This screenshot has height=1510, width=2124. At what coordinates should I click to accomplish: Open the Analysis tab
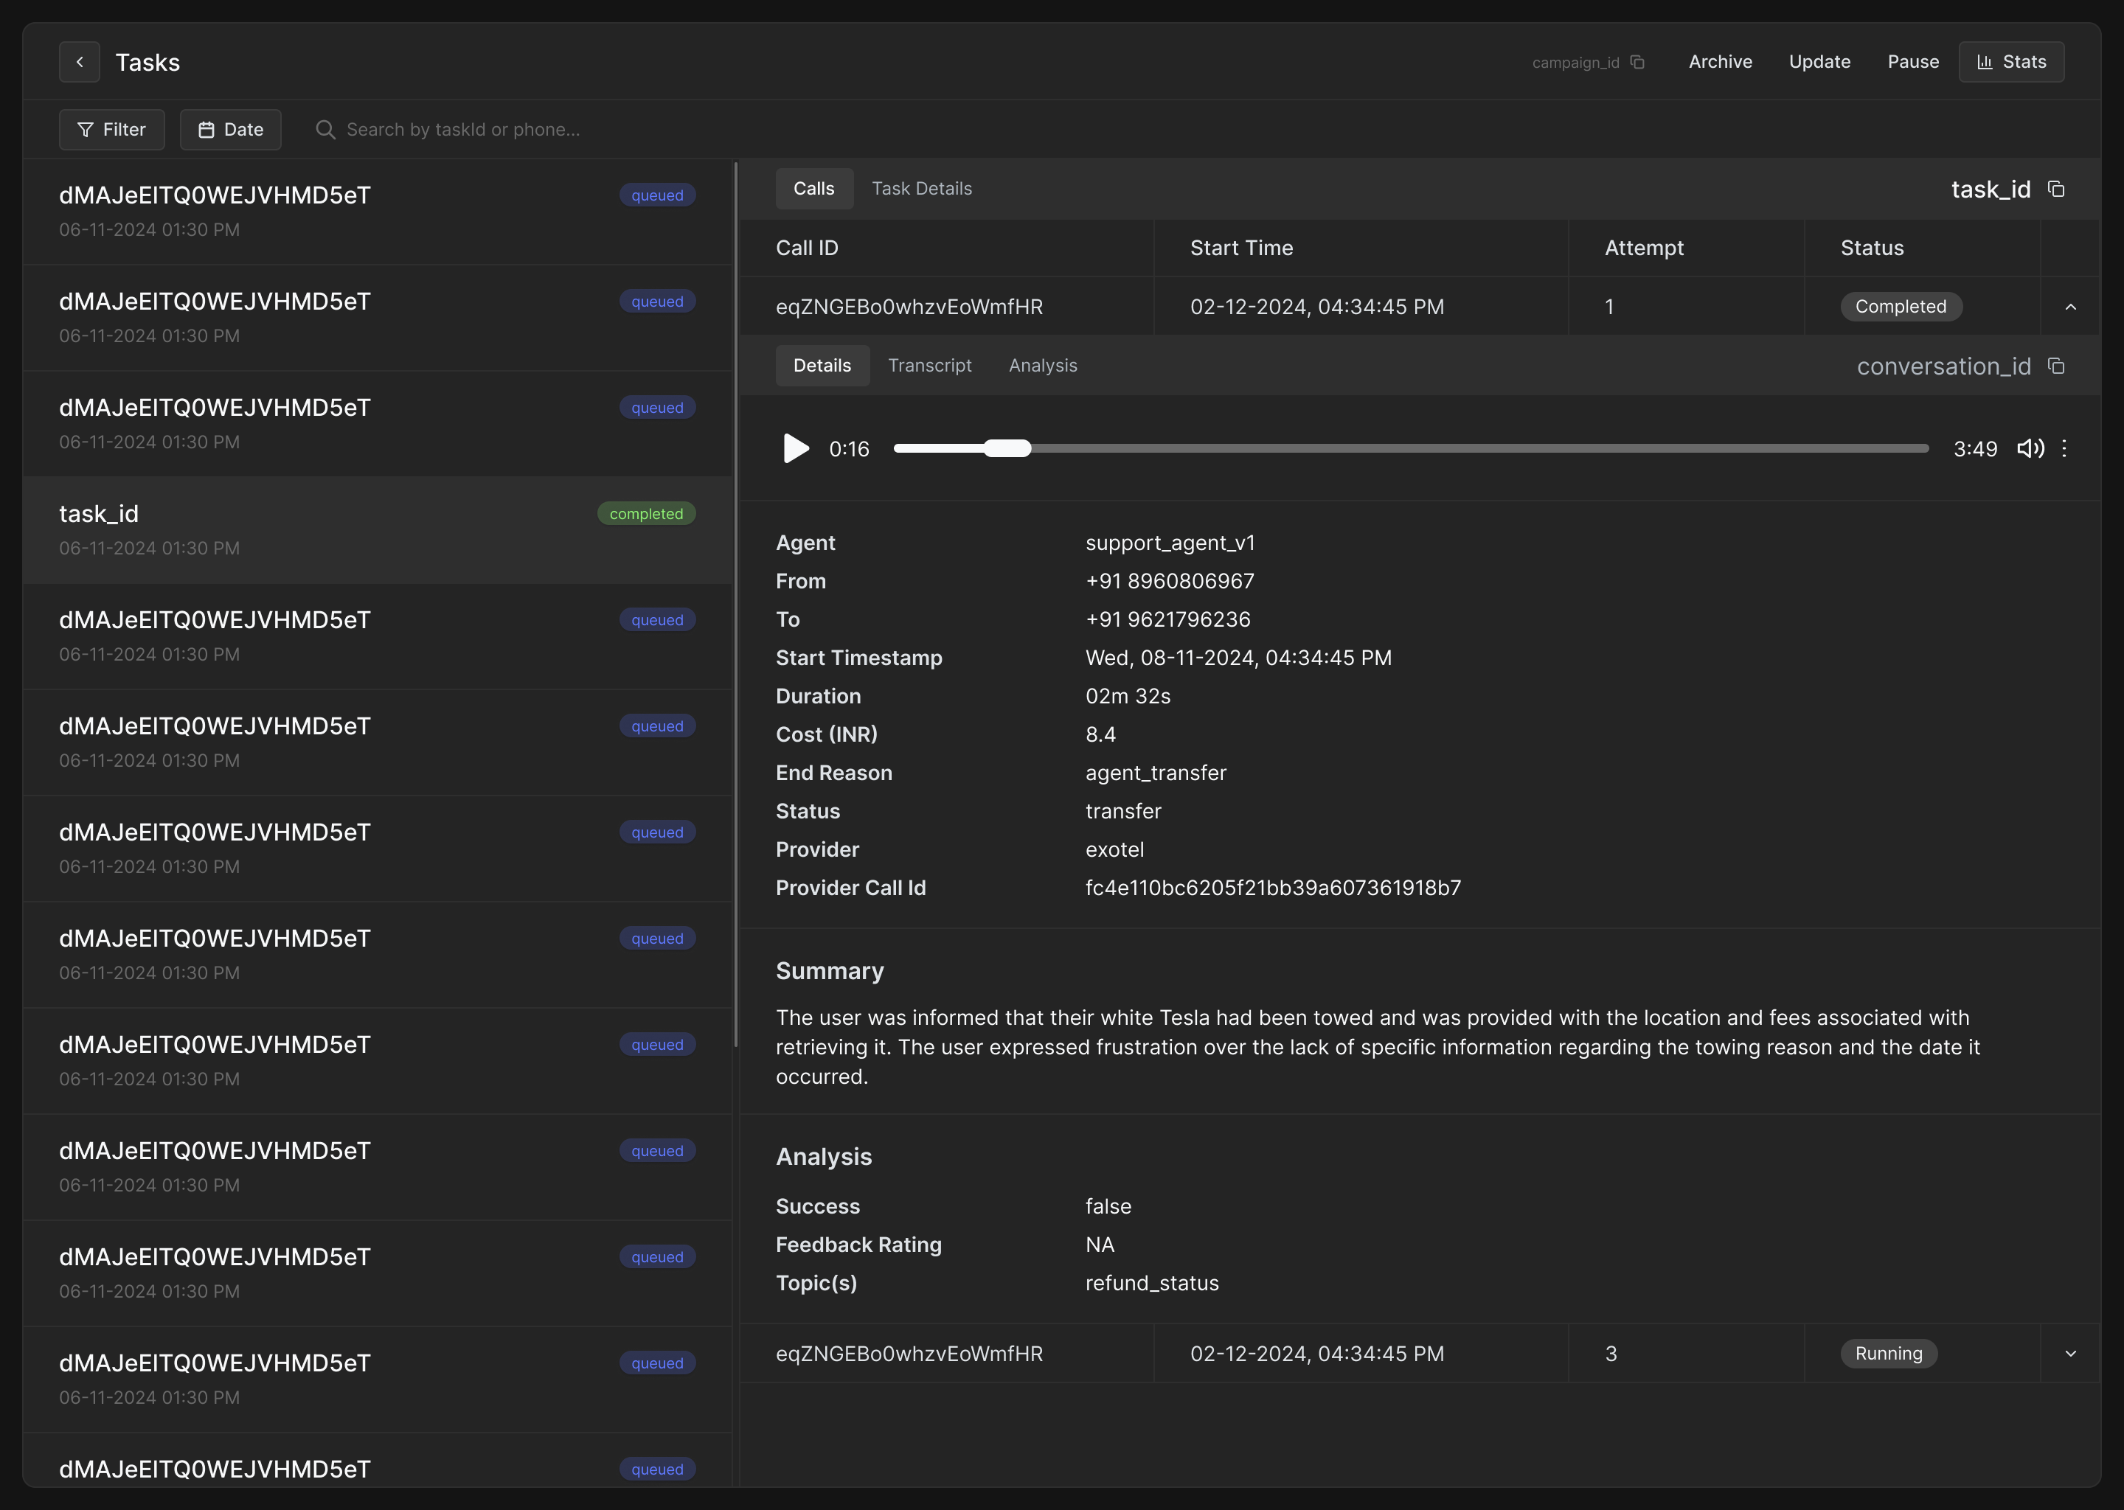coord(1043,366)
